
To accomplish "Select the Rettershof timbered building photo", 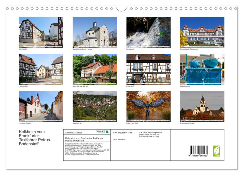I will [148, 69].
